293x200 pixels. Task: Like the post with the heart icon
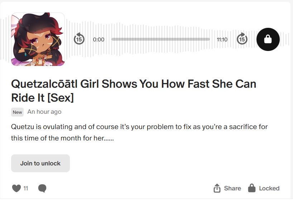coord(16,188)
